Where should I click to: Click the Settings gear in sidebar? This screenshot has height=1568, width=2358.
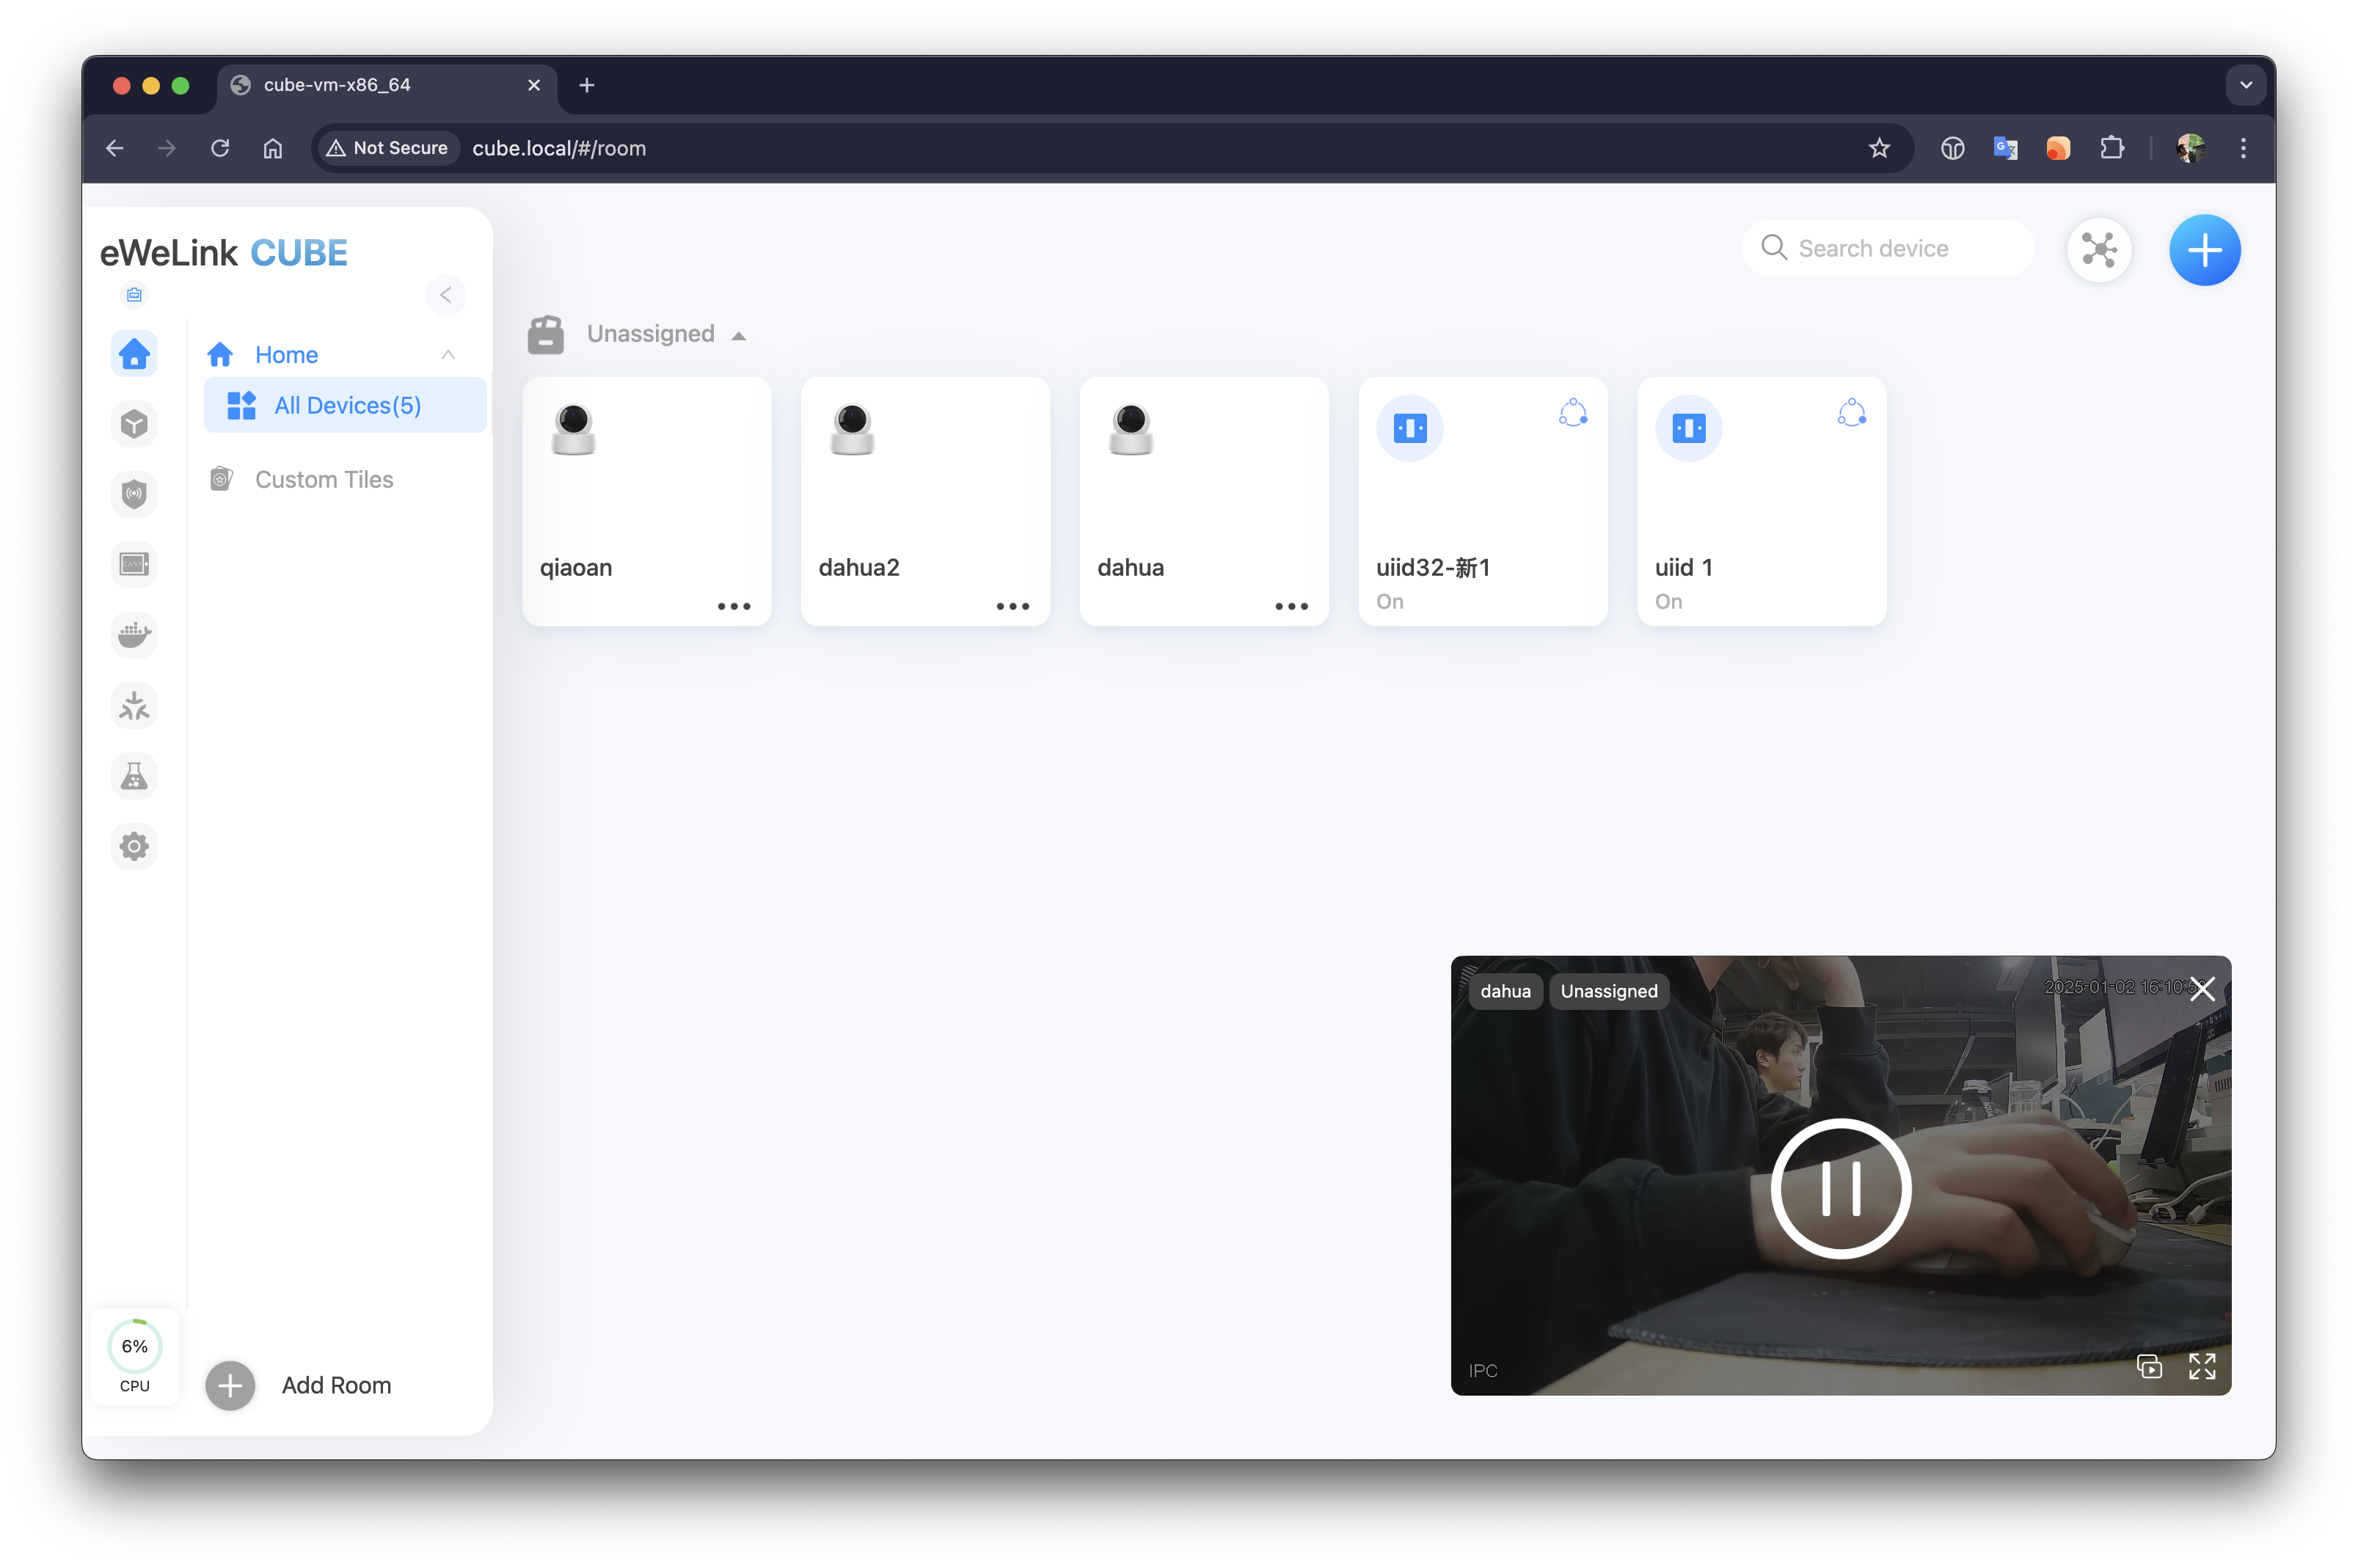point(134,846)
